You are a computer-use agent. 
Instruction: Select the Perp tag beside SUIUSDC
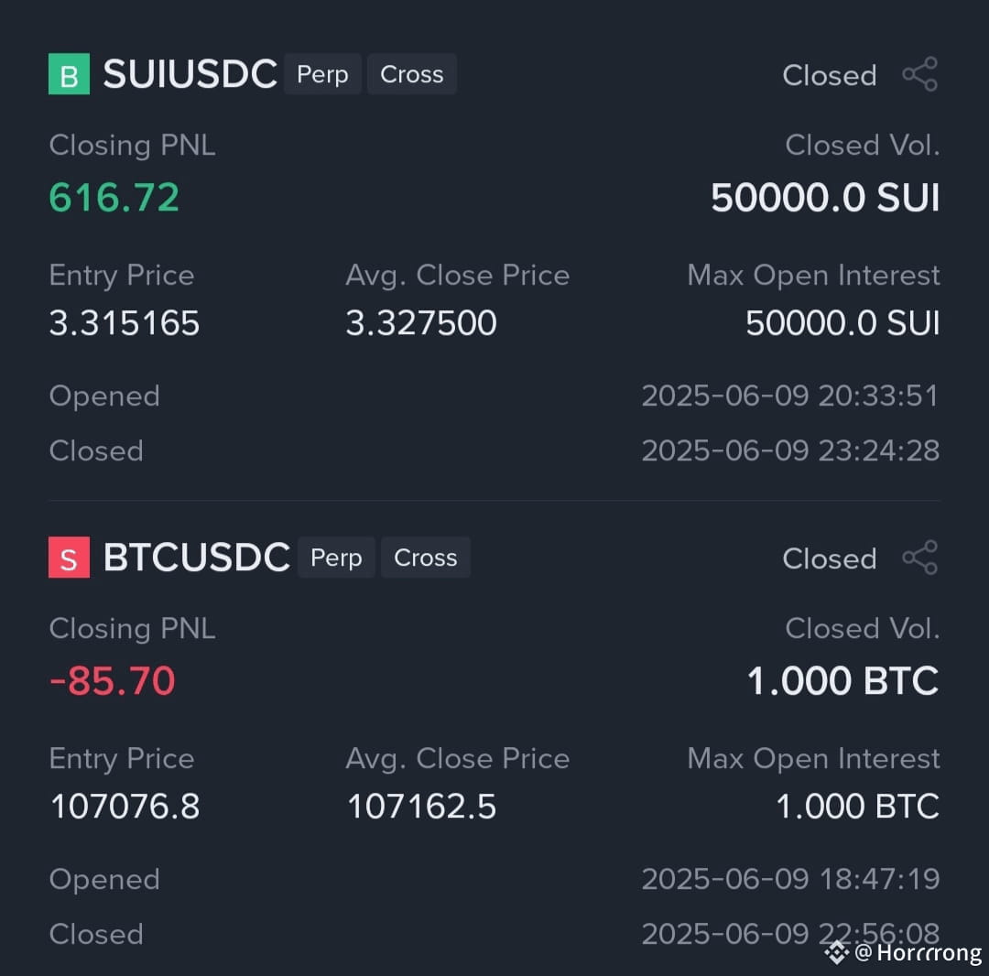tap(322, 74)
